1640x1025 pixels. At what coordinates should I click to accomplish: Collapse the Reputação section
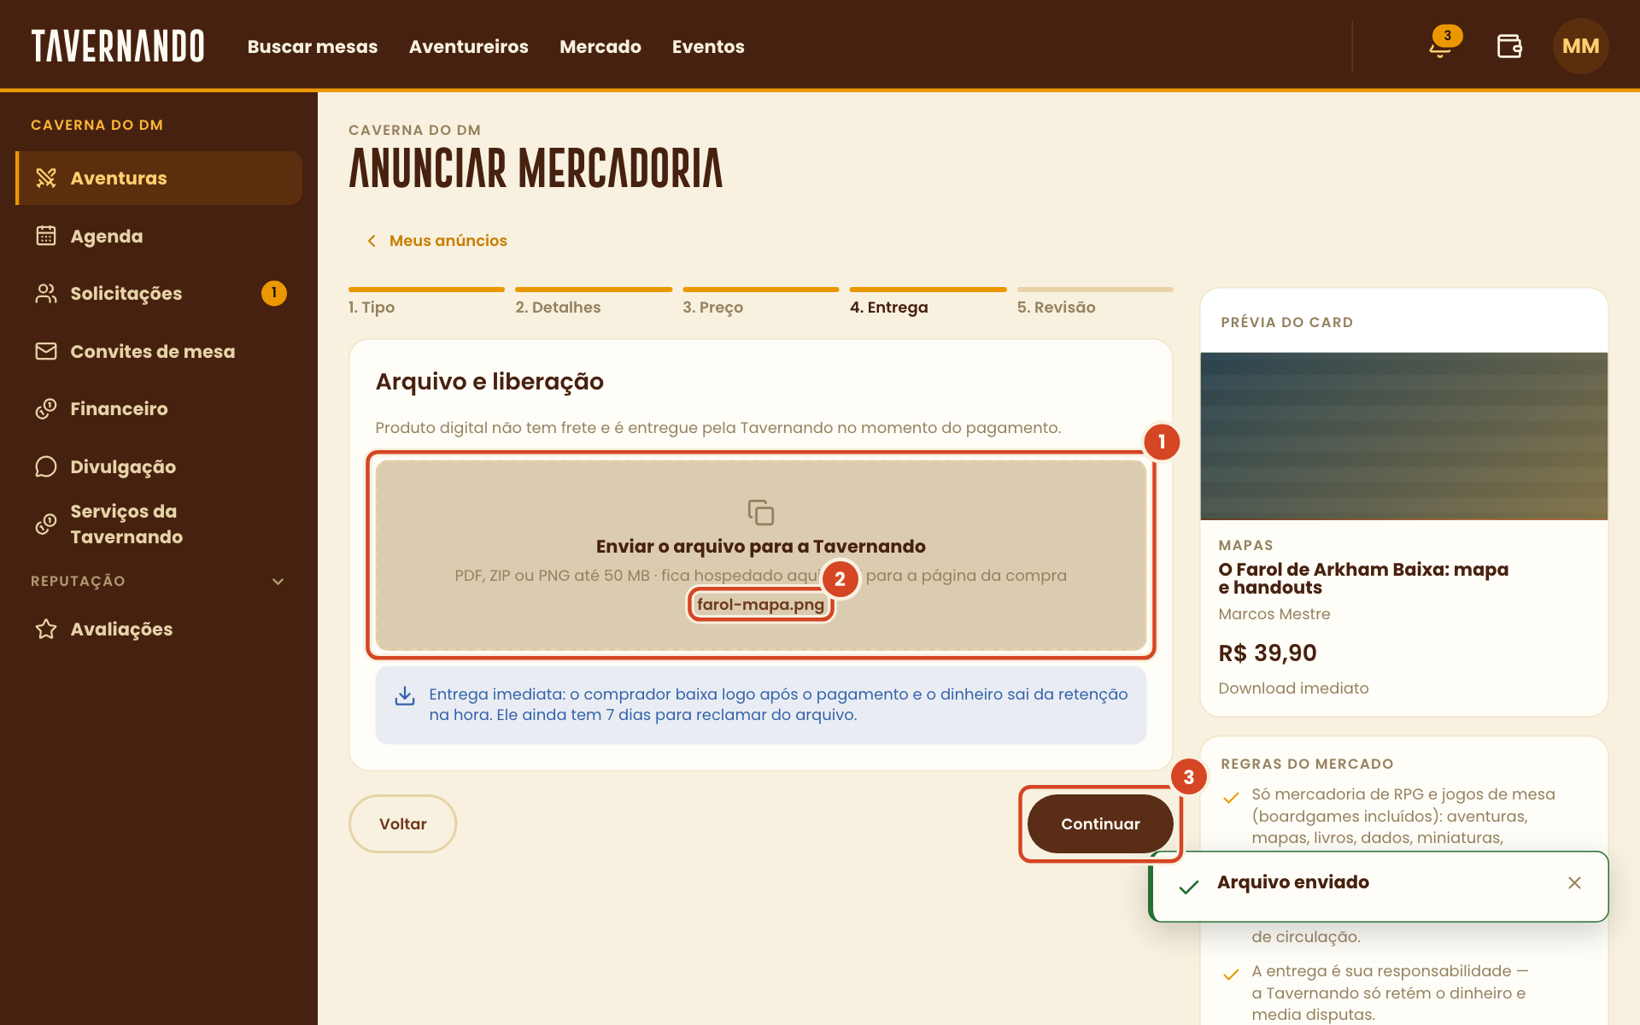coord(278,581)
